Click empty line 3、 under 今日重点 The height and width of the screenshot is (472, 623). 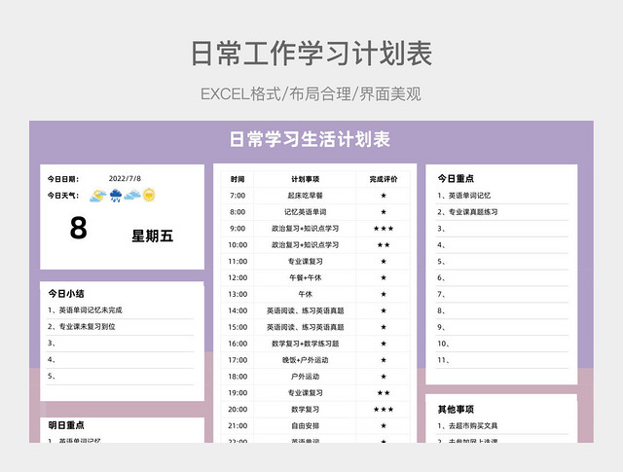(x=502, y=229)
